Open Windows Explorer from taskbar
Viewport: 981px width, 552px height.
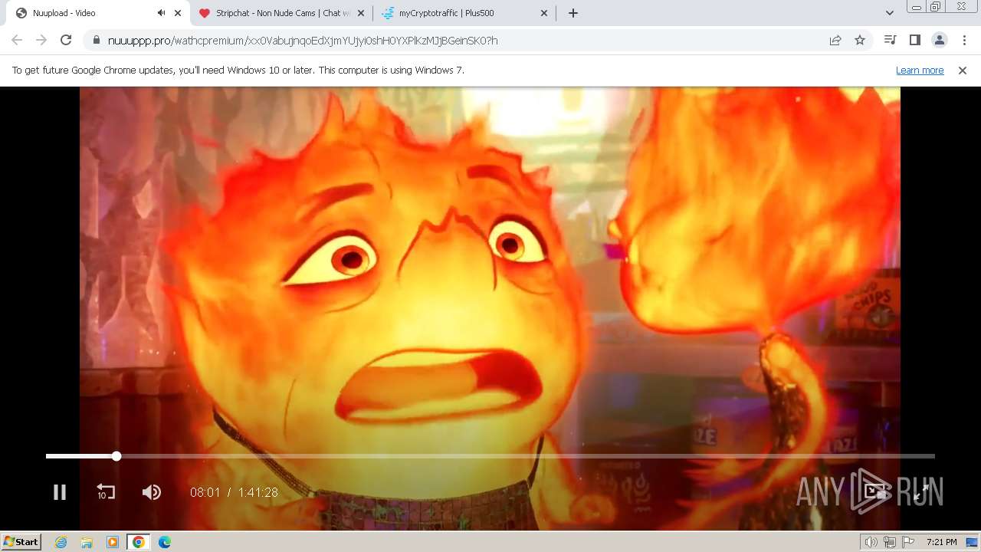[87, 542]
